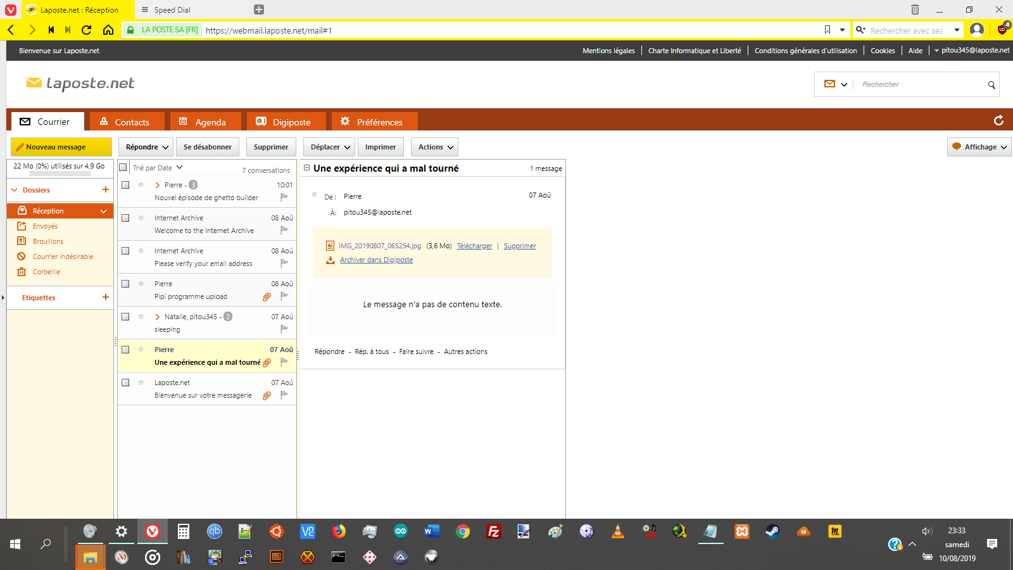Collapse the message with the minus box before subject
1013x570 pixels.
(307, 168)
